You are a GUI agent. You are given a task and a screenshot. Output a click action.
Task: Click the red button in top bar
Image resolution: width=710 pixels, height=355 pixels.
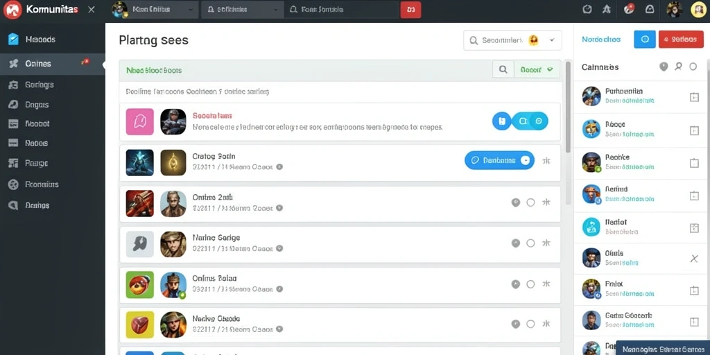(410, 10)
